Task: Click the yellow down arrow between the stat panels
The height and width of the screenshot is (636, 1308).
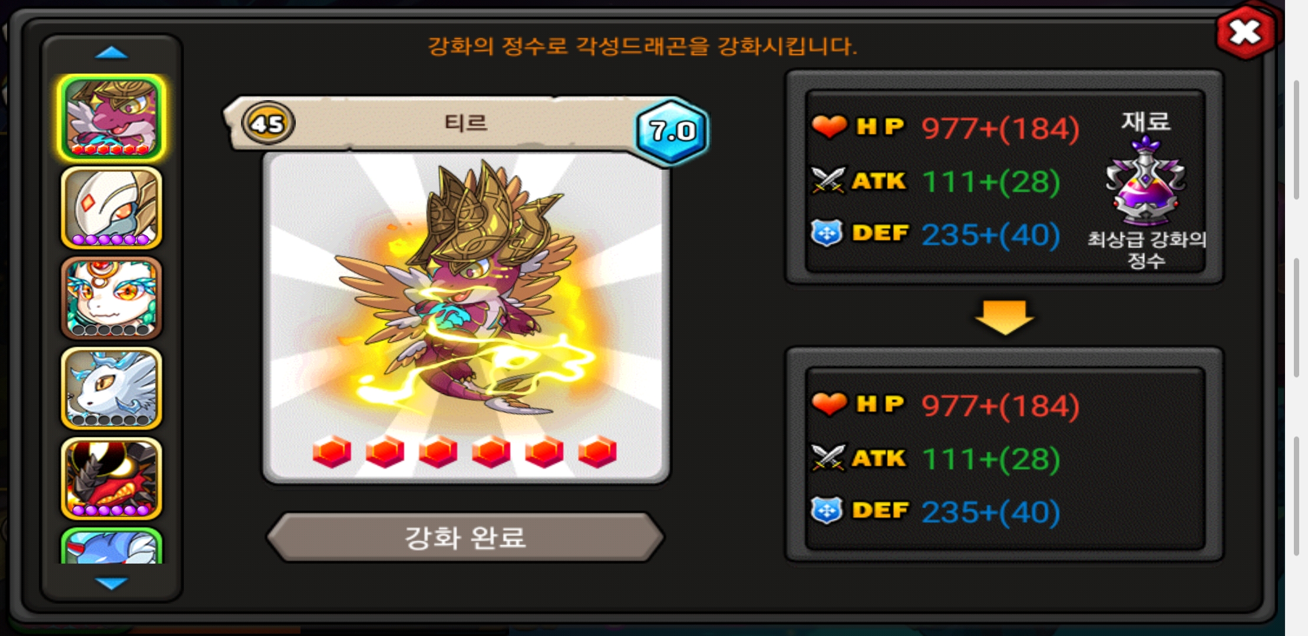Action: click(1005, 318)
